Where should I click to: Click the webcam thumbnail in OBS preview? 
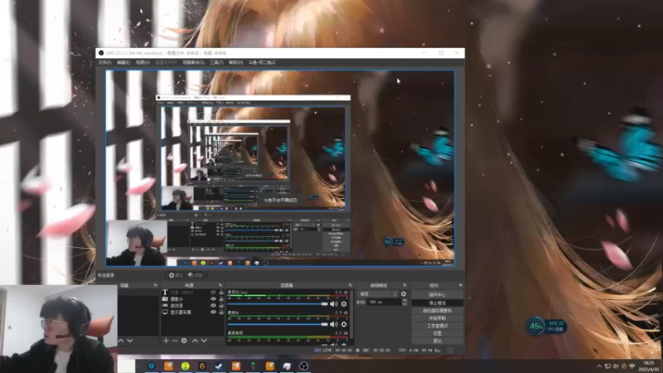pos(137,243)
